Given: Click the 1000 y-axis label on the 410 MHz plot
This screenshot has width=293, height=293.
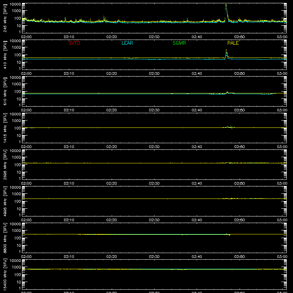Looking at the screenshot, I should (x=16, y=48).
